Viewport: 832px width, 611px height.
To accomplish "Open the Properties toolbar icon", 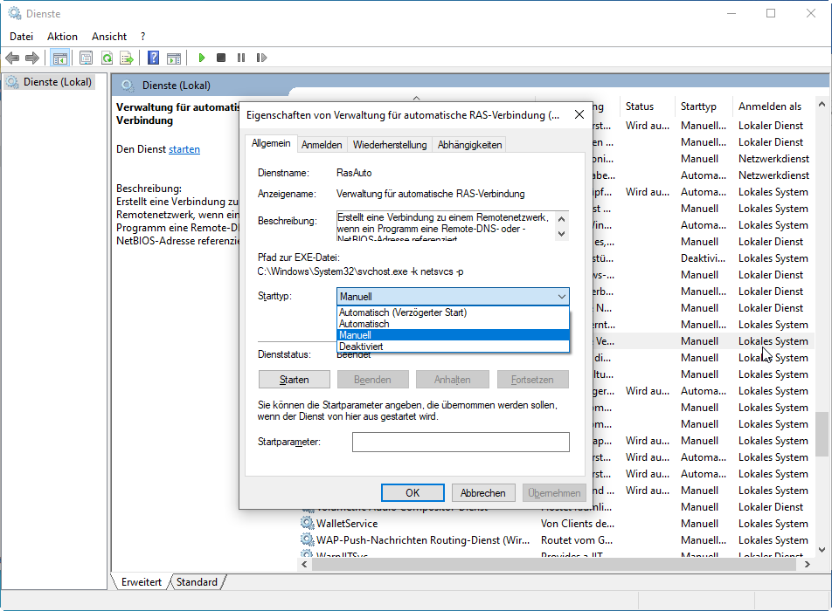I will click(86, 58).
